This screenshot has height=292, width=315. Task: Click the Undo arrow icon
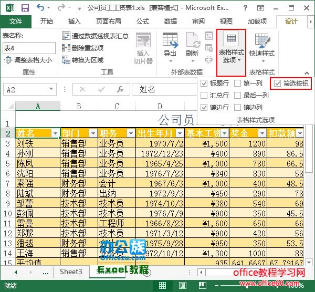[x=40, y=8]
